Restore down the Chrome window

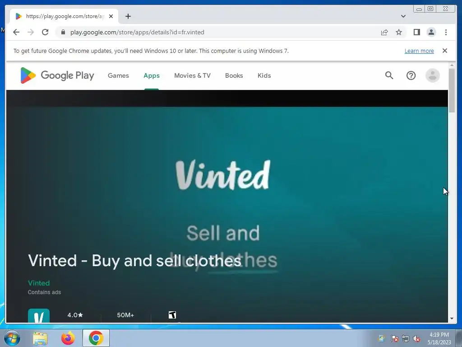tap(430, 9)
